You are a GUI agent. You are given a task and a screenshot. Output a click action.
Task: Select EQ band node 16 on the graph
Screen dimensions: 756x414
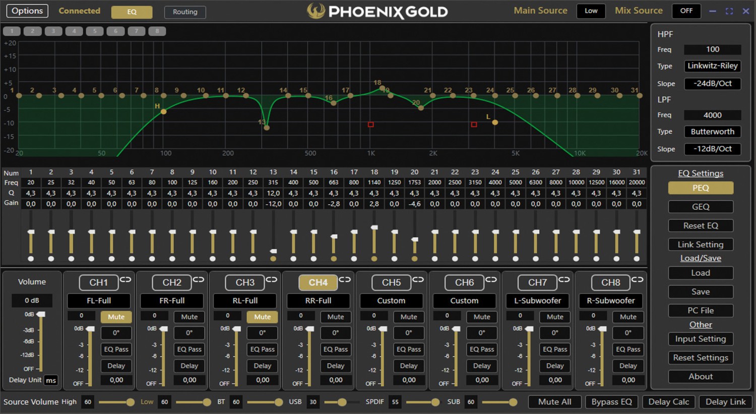tap(334, 103)
